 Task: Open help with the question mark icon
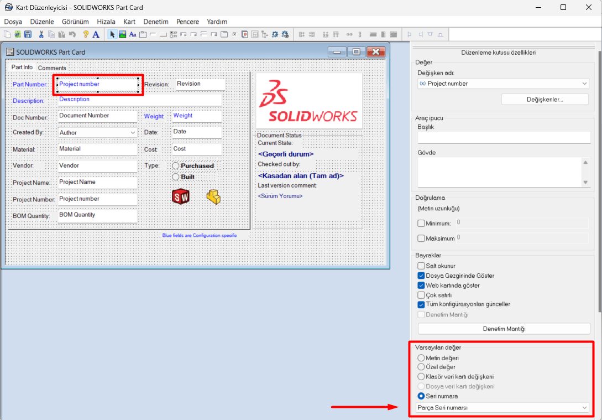pyautogui.click(x=86, y=34)
